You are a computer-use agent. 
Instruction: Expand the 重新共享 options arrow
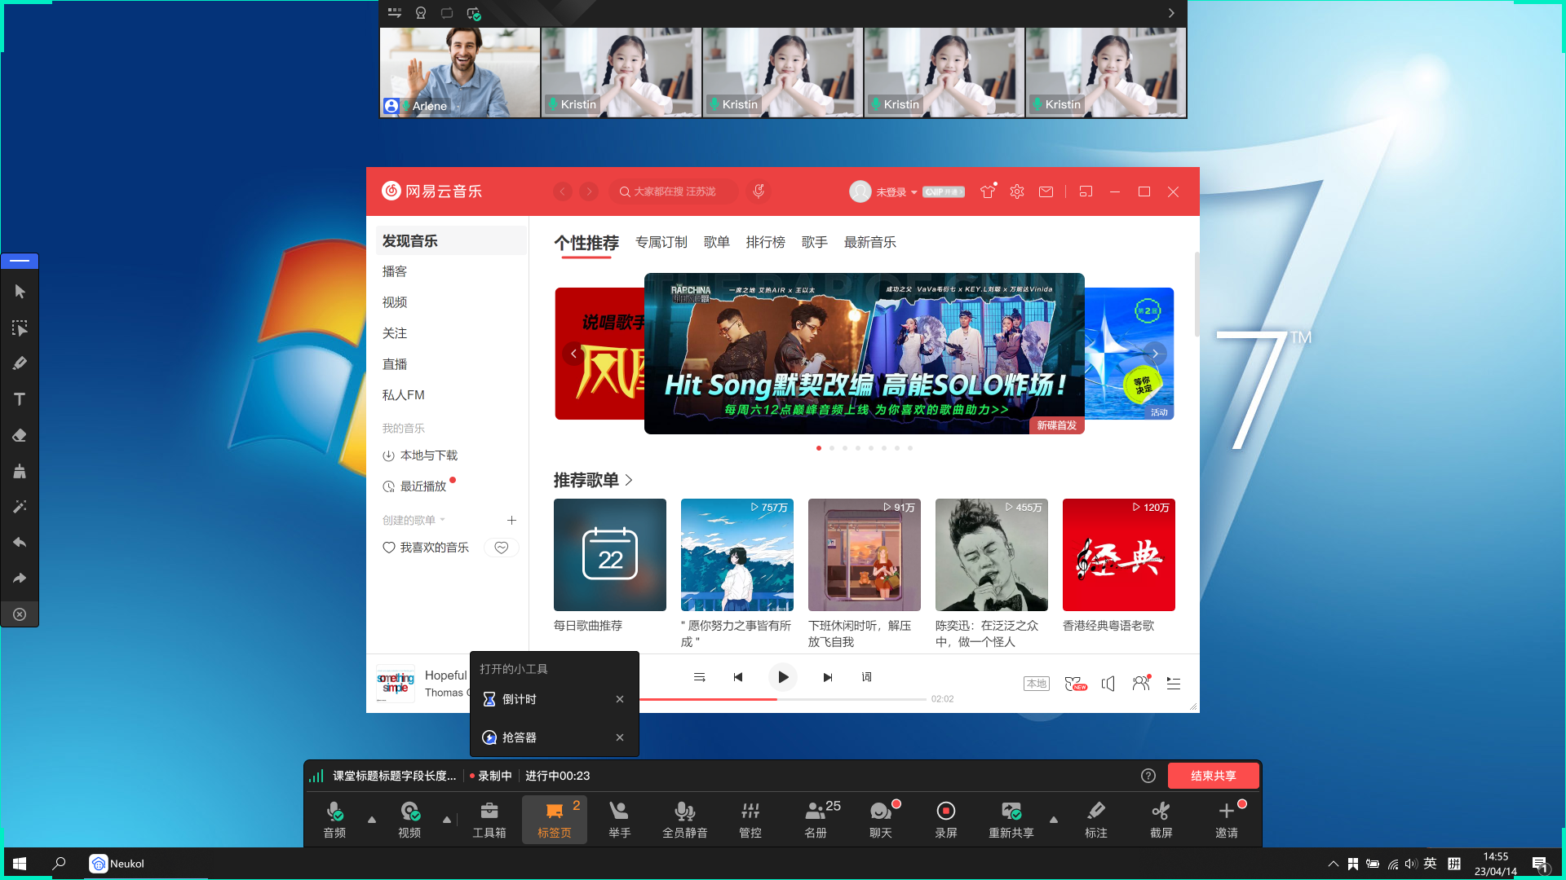click(x=1054, y=820)
